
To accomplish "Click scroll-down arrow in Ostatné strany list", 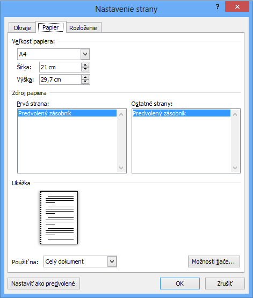I will pos(235,168).
